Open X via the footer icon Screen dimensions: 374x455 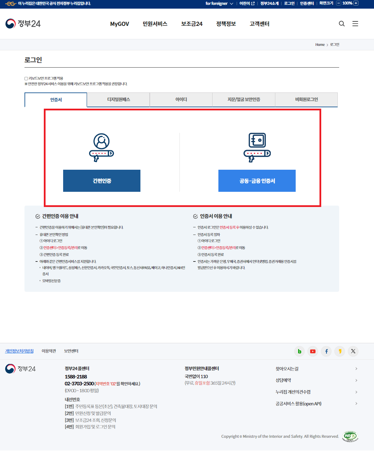click(x=353, y=351)
